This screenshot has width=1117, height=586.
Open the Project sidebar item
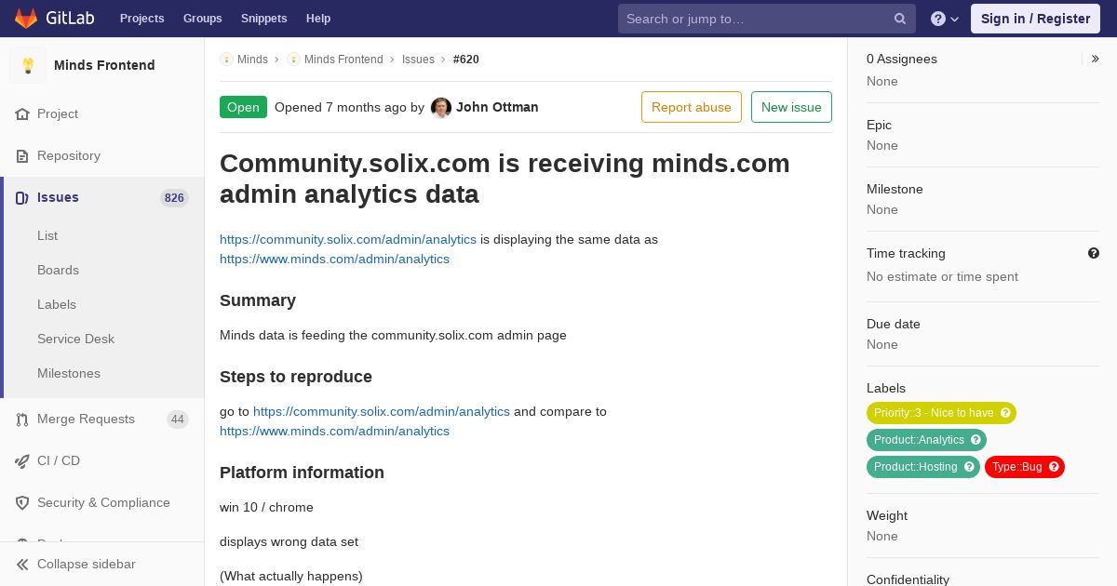102,113
